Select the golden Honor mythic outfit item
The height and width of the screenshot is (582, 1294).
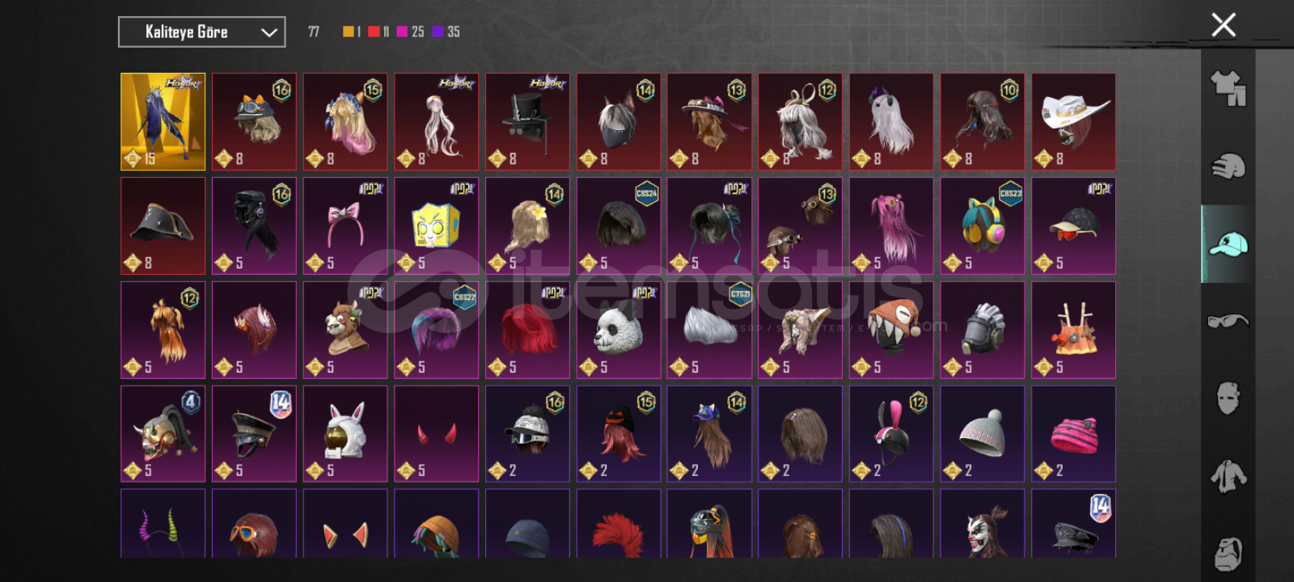click(163, 122)
